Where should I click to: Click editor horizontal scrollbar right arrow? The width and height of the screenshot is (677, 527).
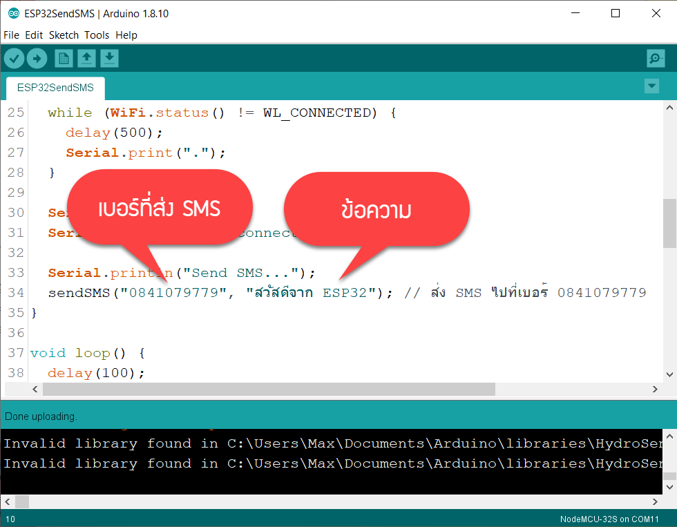655,390
